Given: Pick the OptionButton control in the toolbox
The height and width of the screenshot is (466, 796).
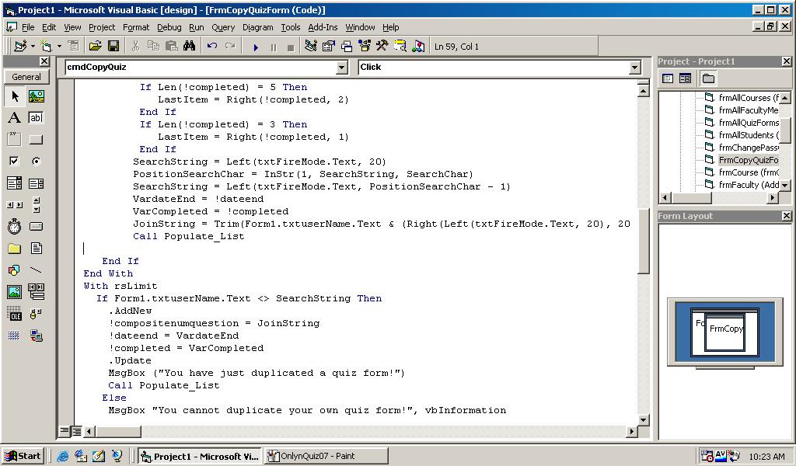Looking at the screenshot, I should pyautogui.click(x=36, y=162).
